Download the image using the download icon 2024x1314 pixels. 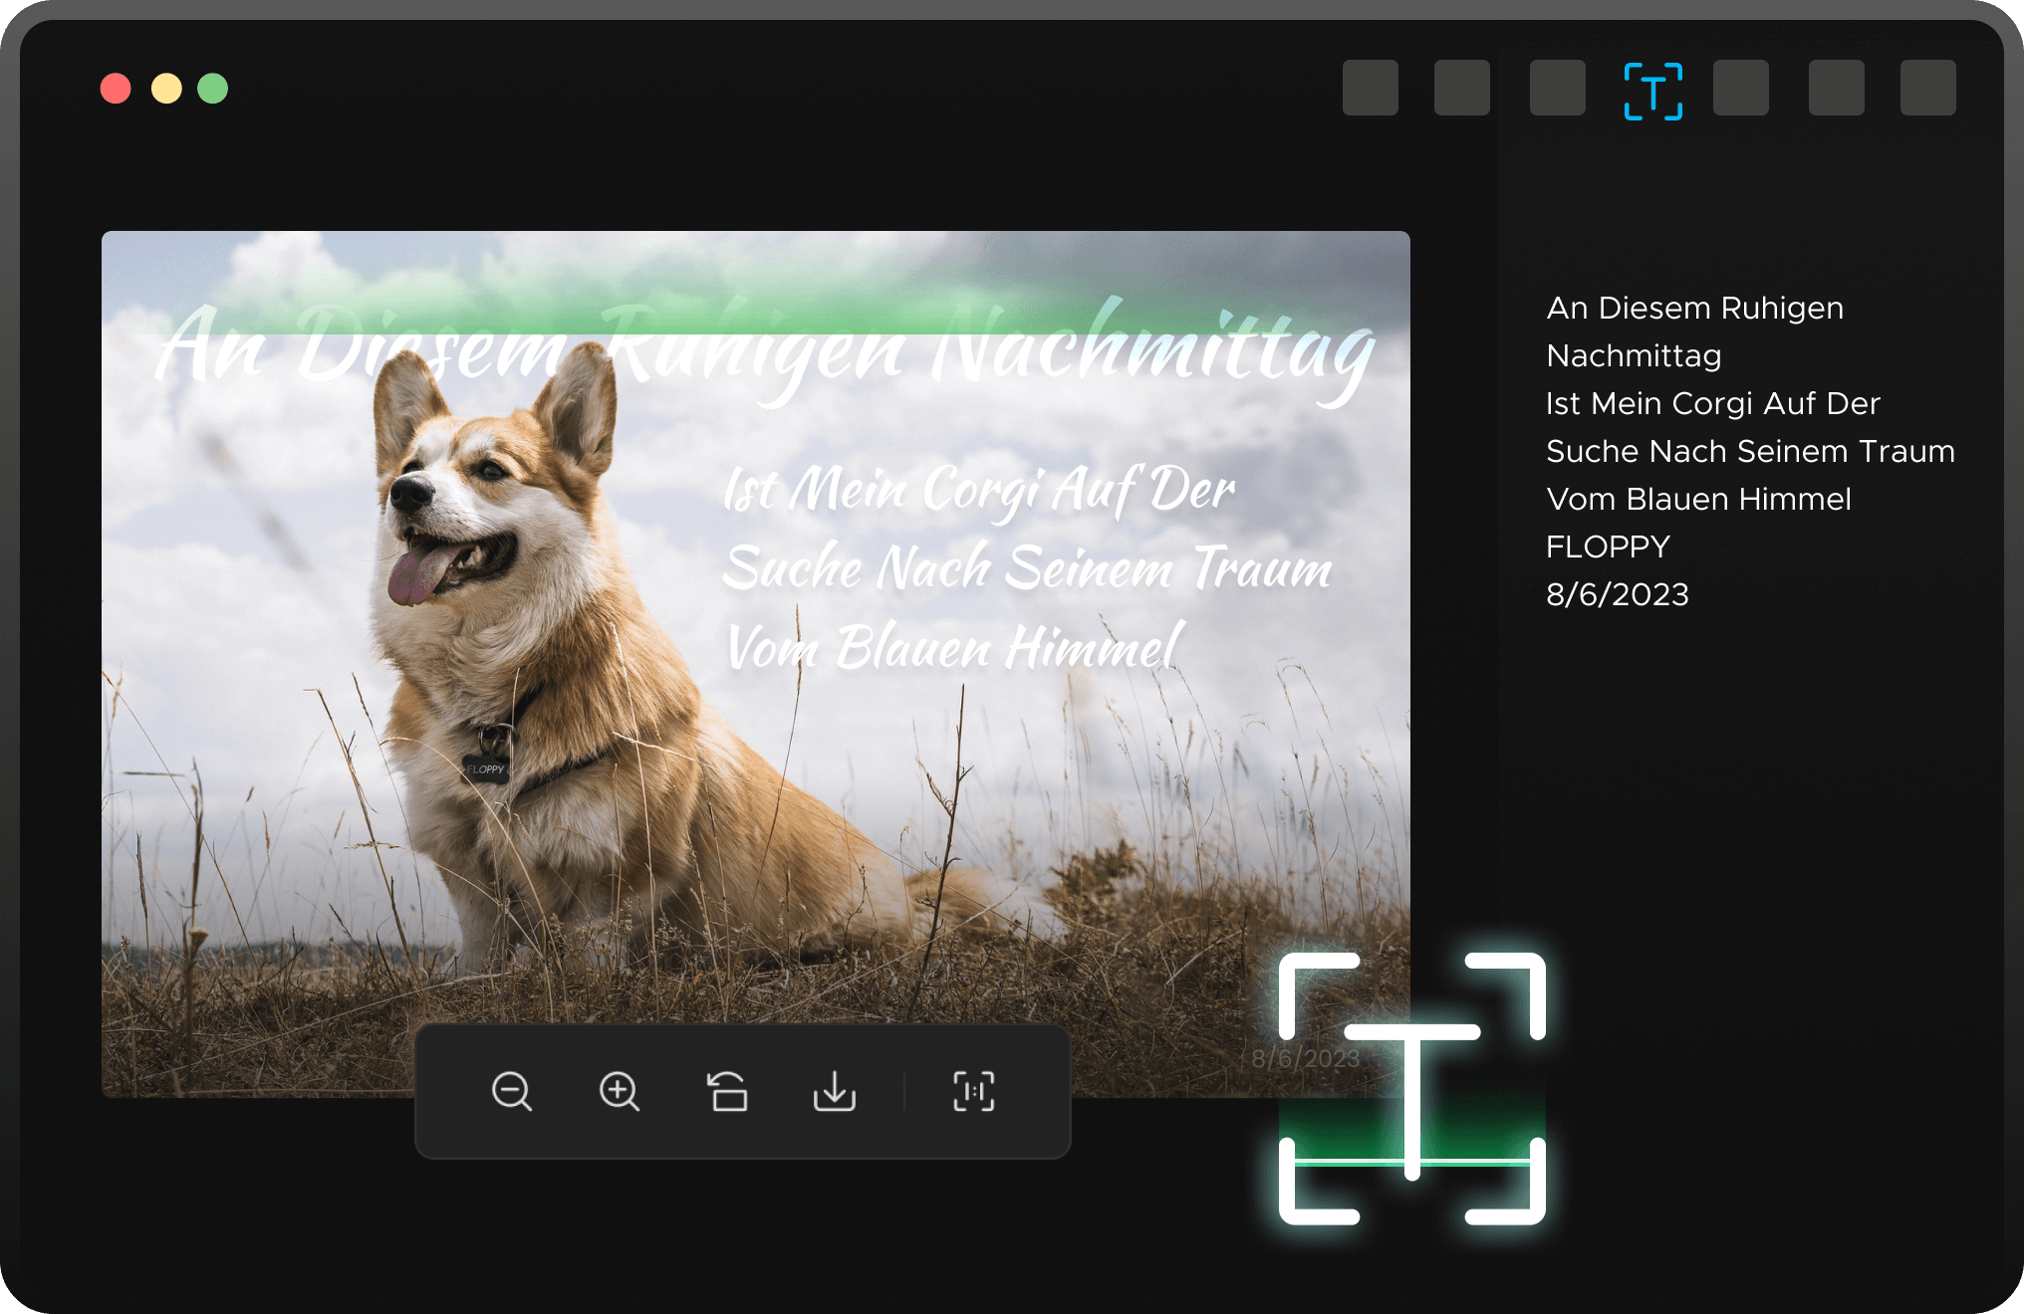click(835, 1091)
